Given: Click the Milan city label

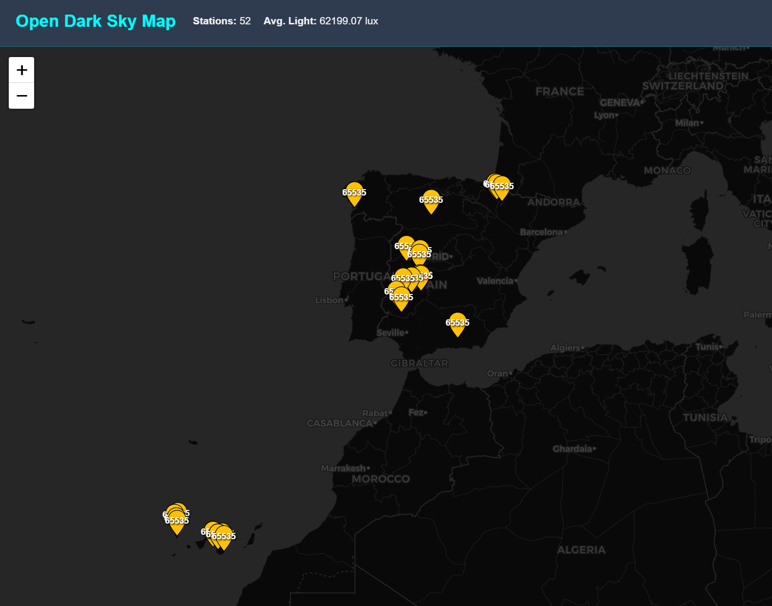Looking at the screenshot, I should point(687,123).
